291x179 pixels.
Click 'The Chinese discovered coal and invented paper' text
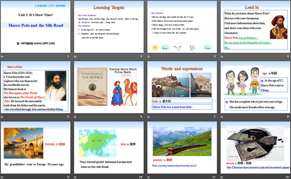click(x=258, y=167)
